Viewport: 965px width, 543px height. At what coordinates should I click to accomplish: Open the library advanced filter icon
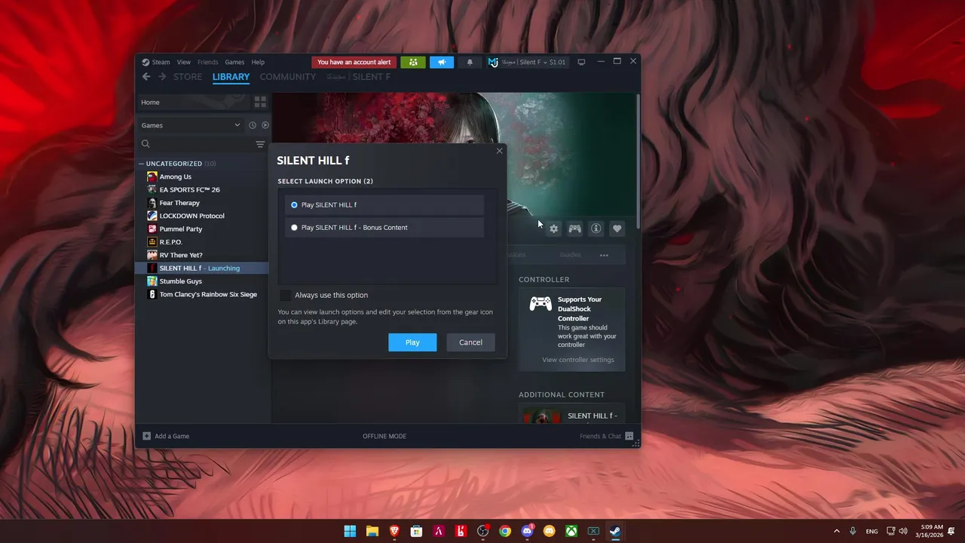pos(260,144)
